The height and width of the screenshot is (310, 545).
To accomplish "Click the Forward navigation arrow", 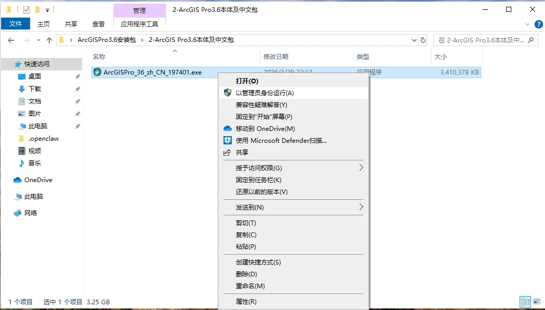I will pyautogui.click(x=26, y=40).
